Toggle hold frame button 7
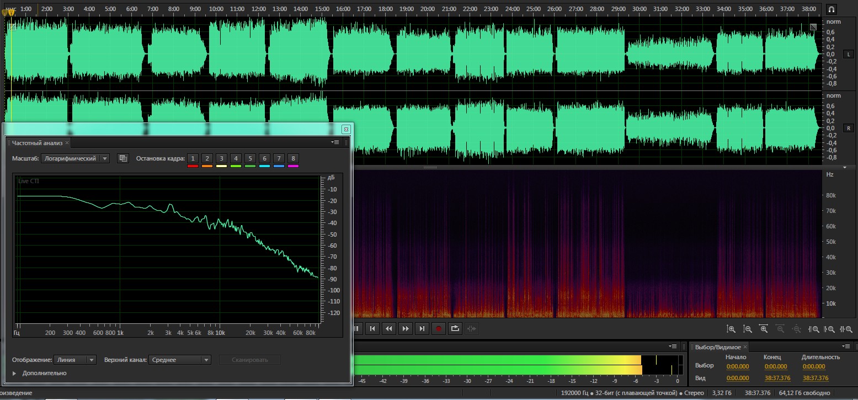This screenshot has width=858, height=400. point(279,158)
